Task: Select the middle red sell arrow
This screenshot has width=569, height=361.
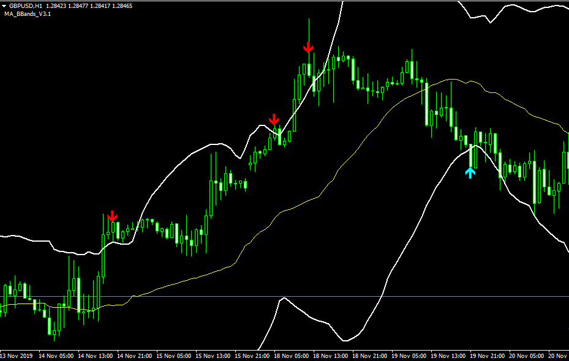Action: coord(274,119)
